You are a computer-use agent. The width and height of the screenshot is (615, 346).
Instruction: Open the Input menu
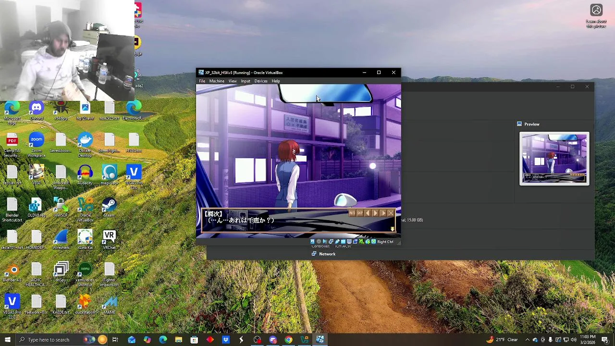click(x=246, y=81)
